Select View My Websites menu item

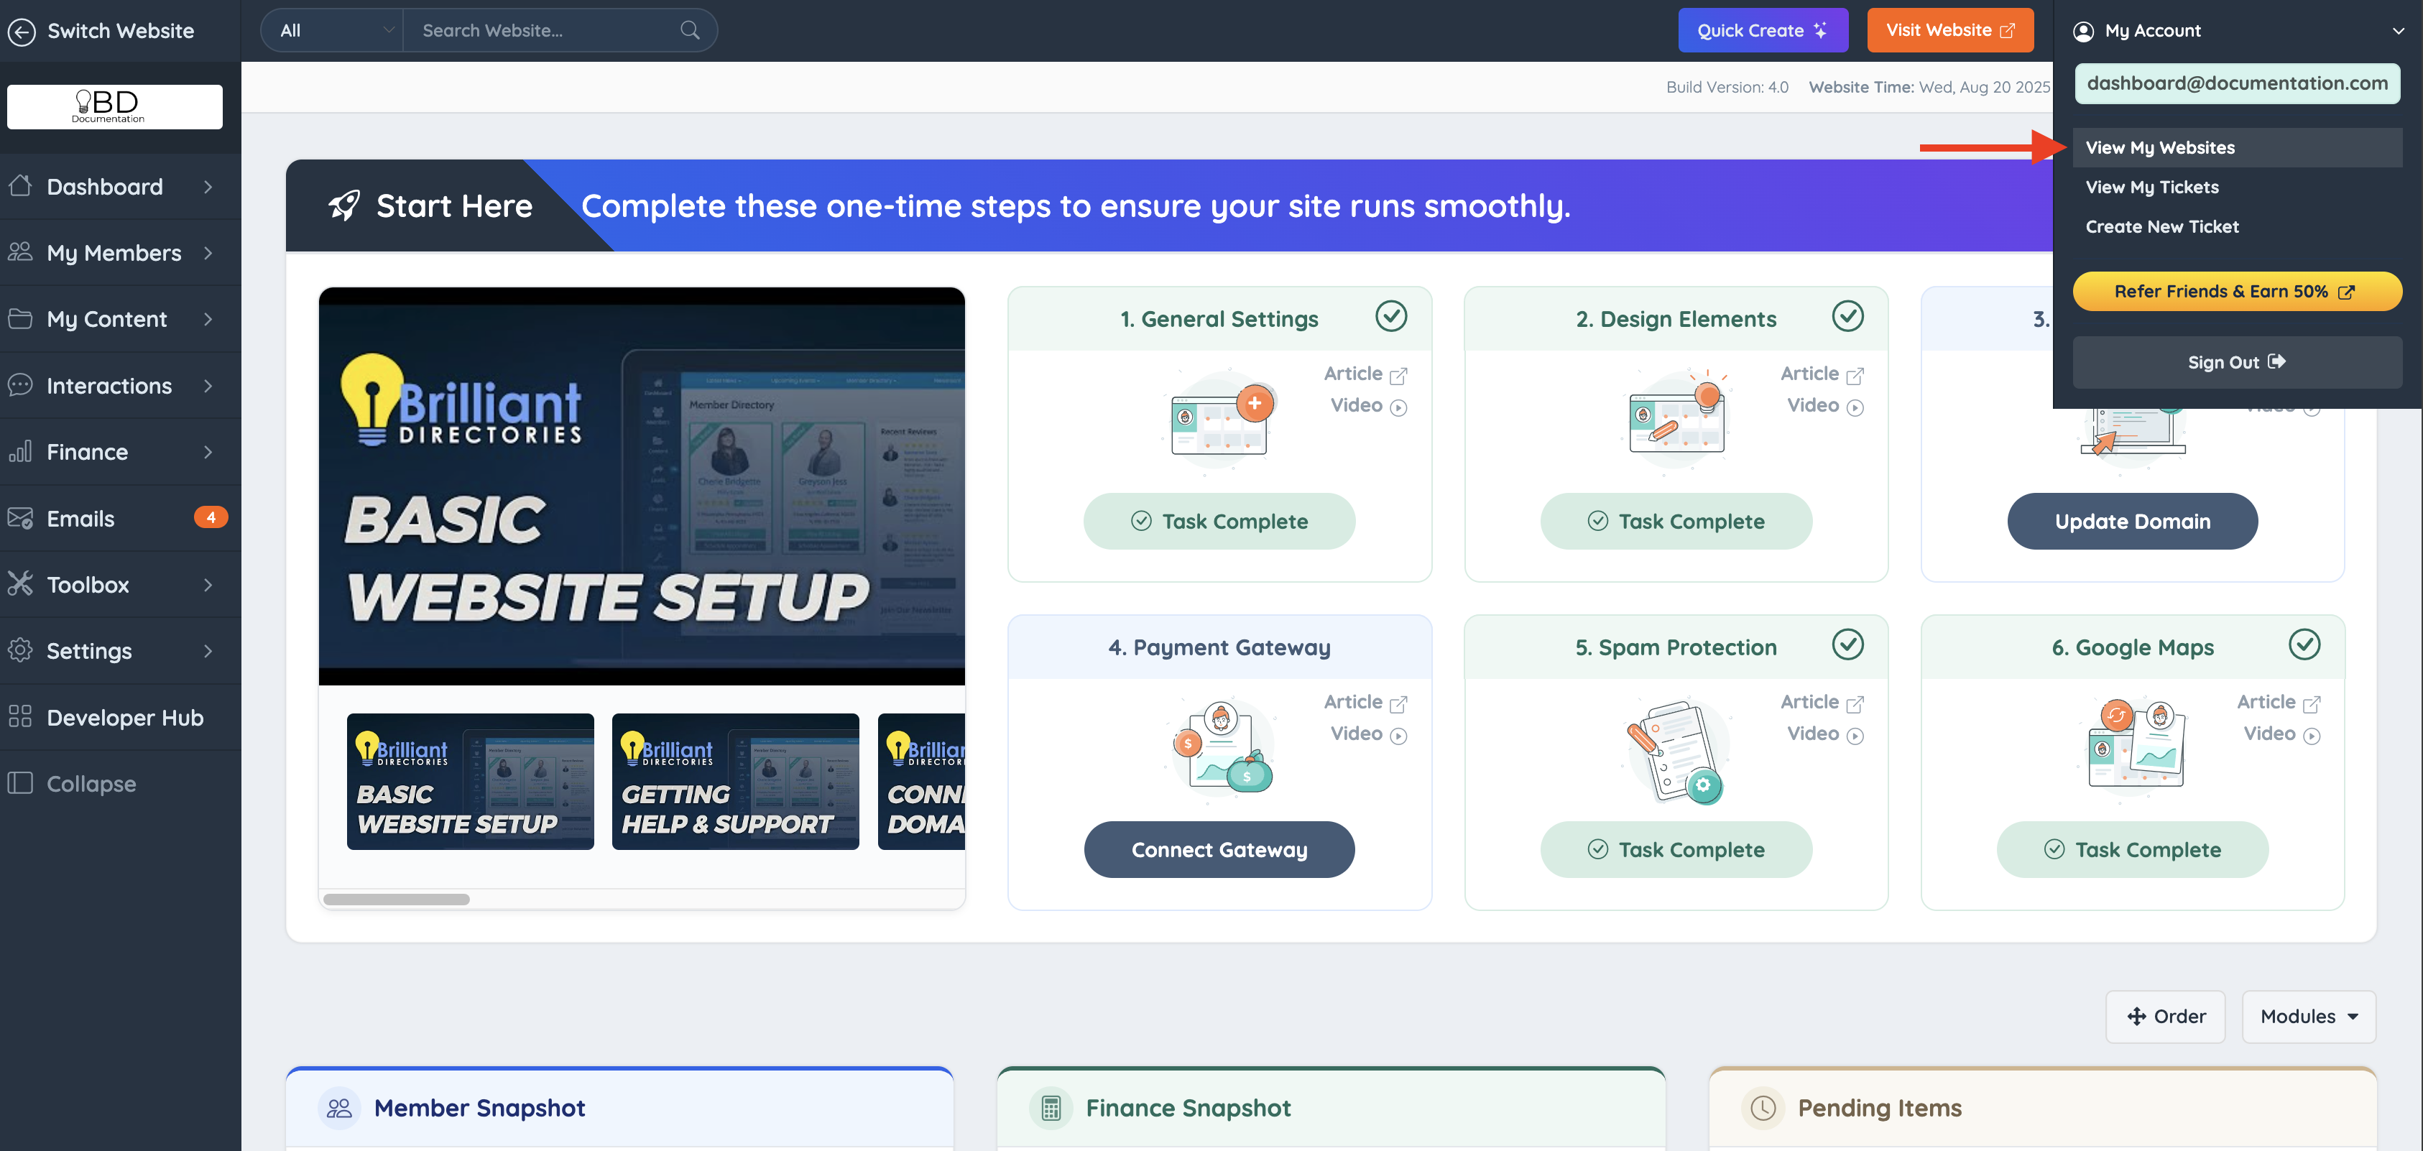(2159, 147)
